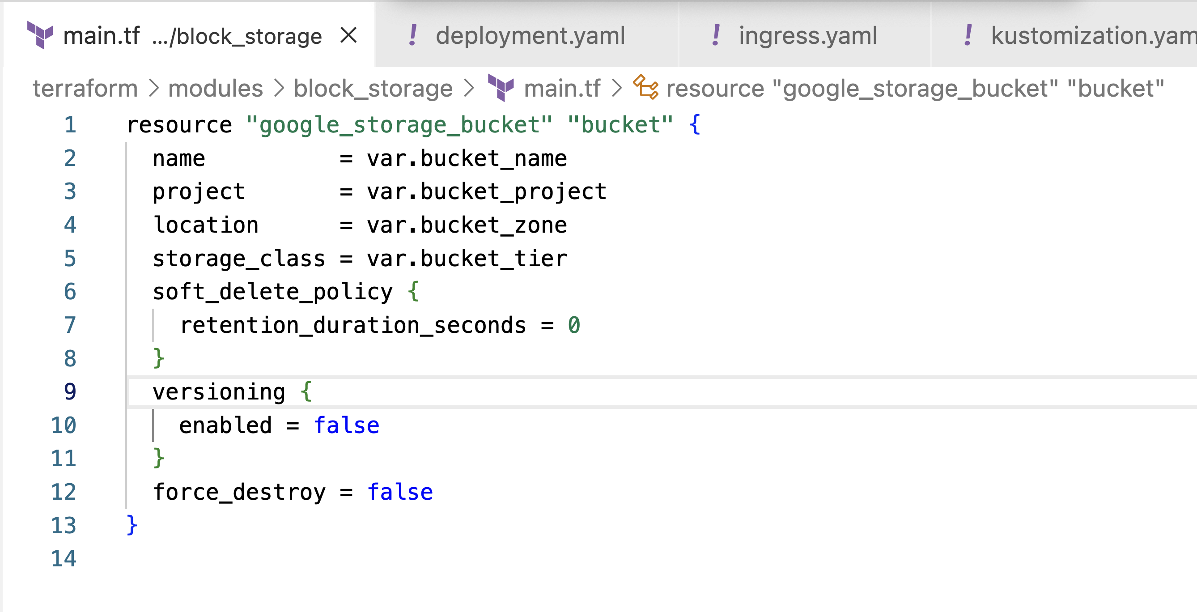Viewport: 1197px width, 612px height.
Task: Place cursor on force_destroy false value
Action: pyautogui.click(x=400, y=492)
